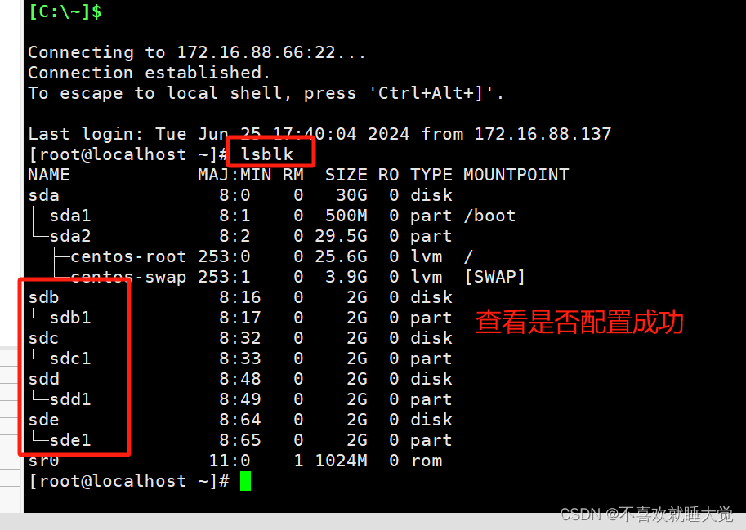Click the '/boot' mountpoint value
746x530 pixels.
click(x=489, y=216)
